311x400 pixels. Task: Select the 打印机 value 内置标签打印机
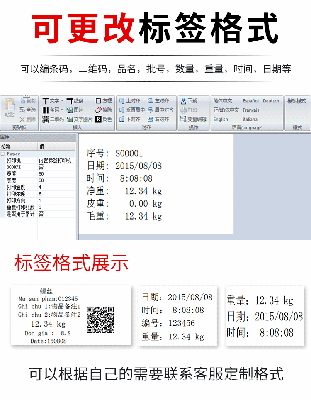click(x=56, y=161)
